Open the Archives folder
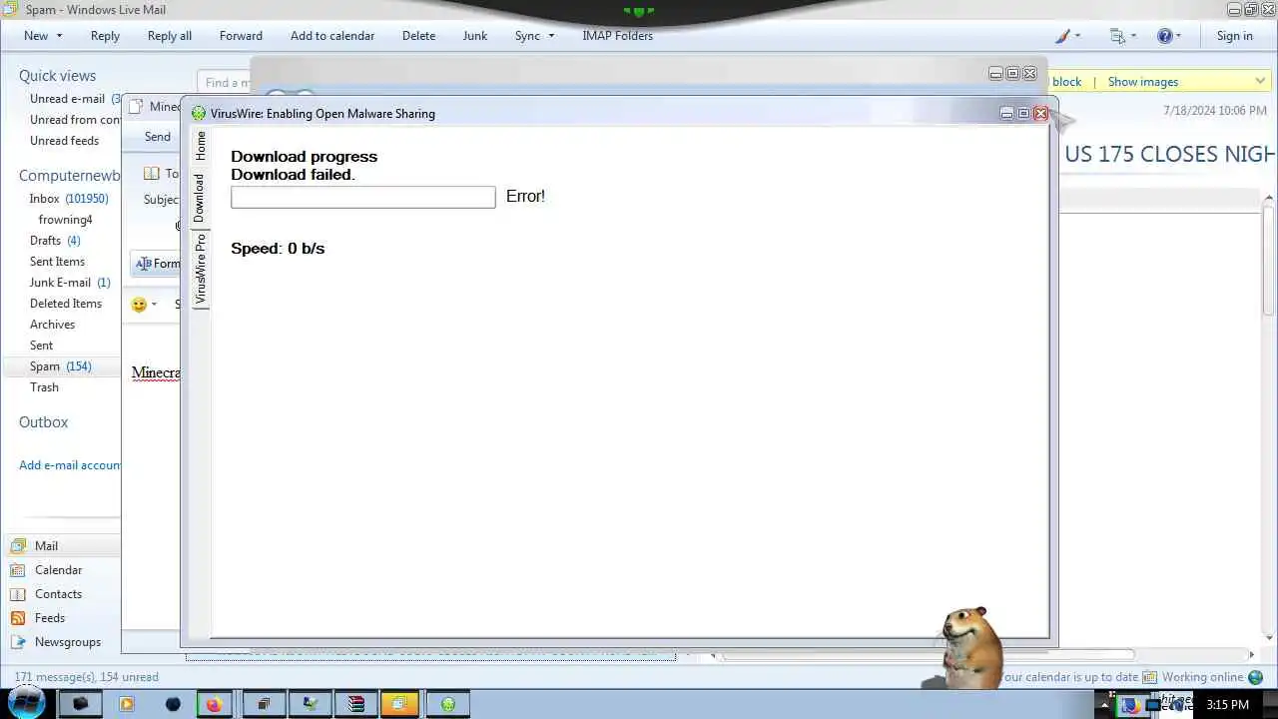This screenshot has width=1278, height=719. pos(52,325)
